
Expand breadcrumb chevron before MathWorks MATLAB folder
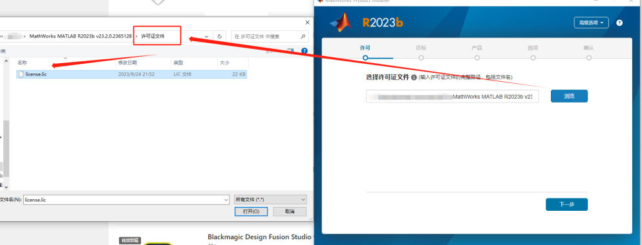click(25, 36)
